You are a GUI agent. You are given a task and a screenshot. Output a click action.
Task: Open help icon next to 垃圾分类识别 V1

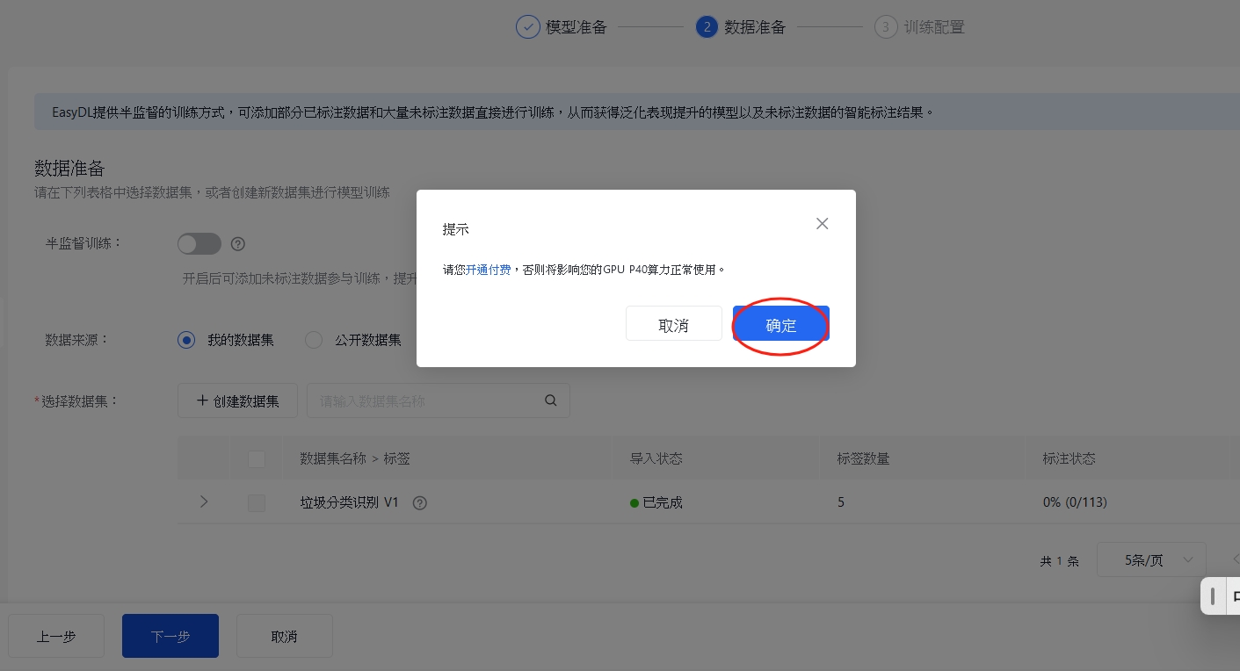420,503
